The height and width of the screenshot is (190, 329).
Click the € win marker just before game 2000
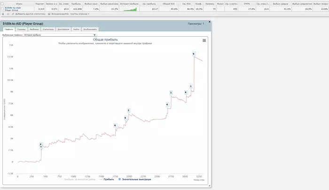click(125, 118)
